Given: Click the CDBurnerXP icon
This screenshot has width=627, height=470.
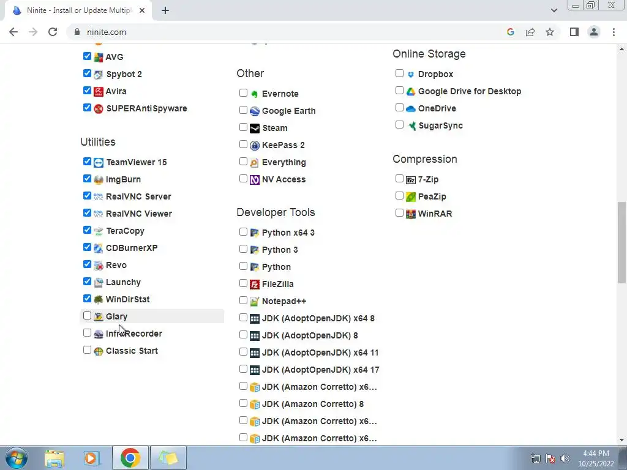Looking at the screenshot, I should tap(99, 248).
